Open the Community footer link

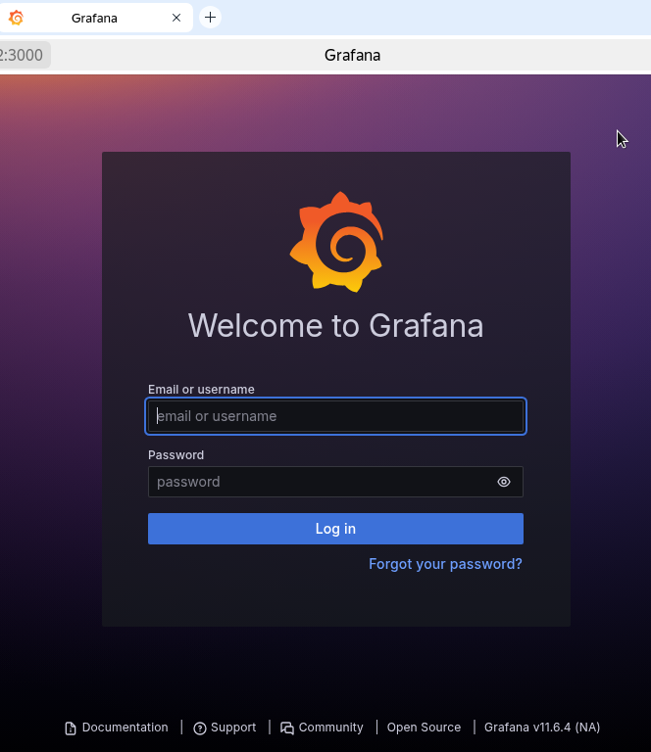[330, 728]
